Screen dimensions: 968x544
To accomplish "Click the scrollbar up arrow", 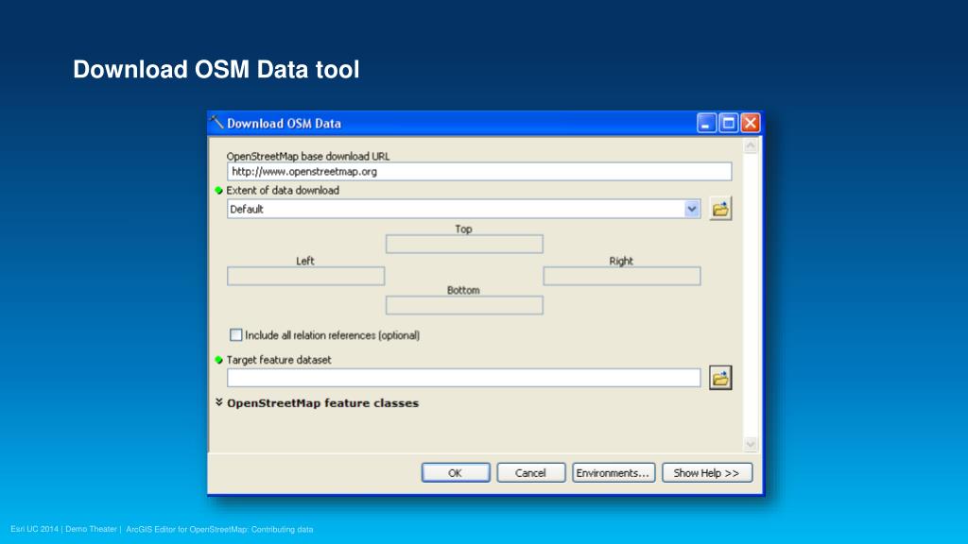I will 750,146.
